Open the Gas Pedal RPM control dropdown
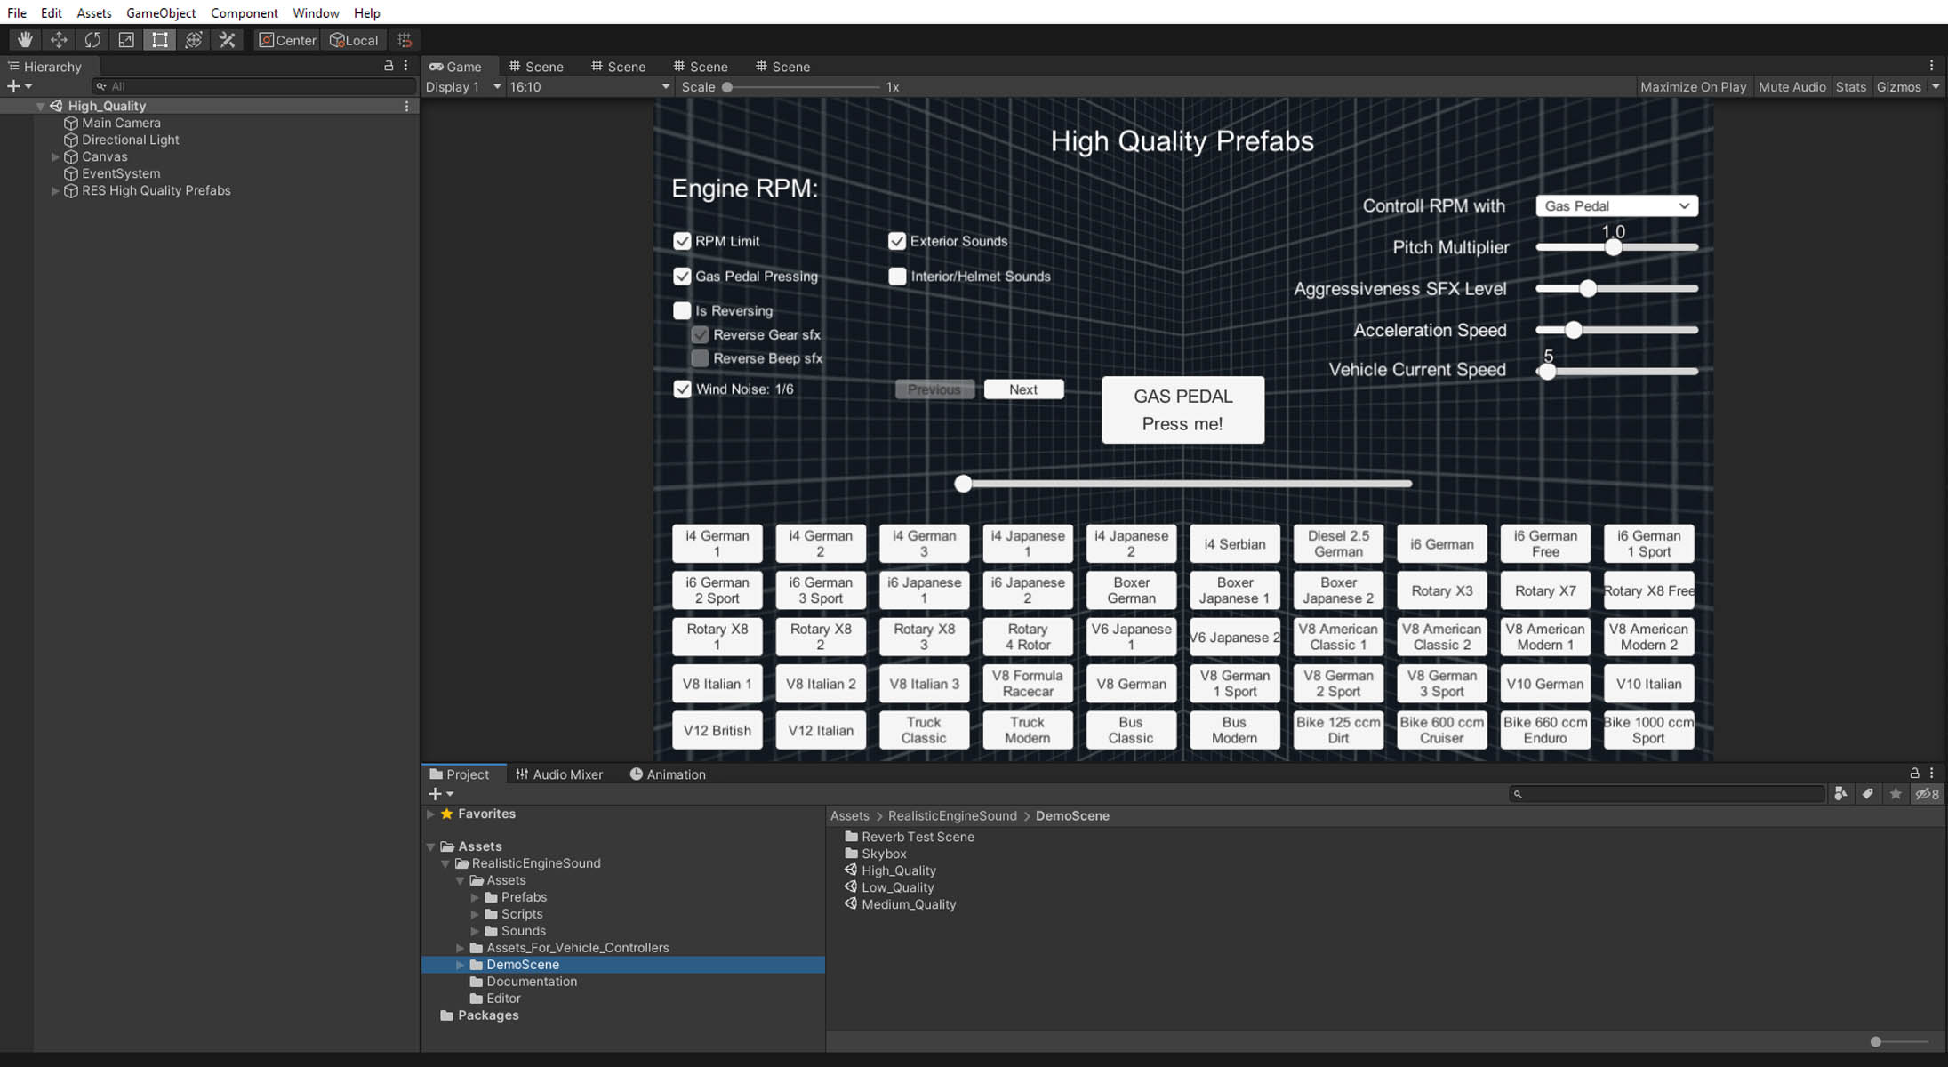The height and width of the screenshot is (1067, 1948). [x=1616, y=206]
